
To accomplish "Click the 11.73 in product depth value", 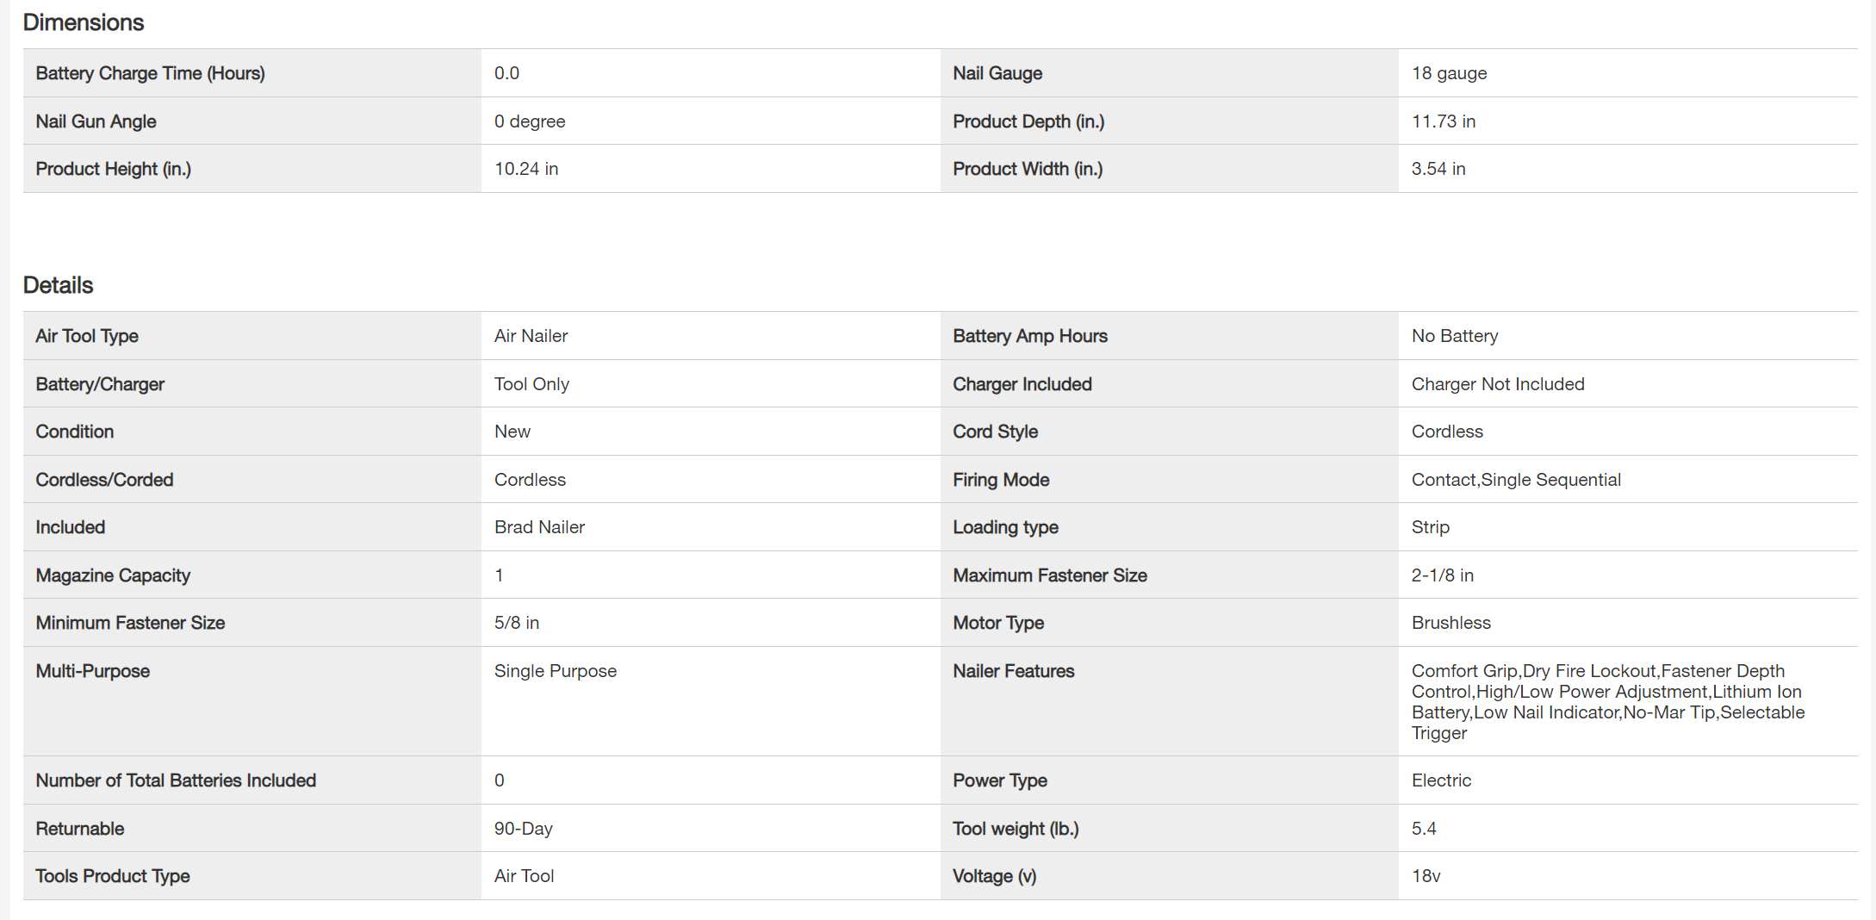I will tap(1443, 121).
